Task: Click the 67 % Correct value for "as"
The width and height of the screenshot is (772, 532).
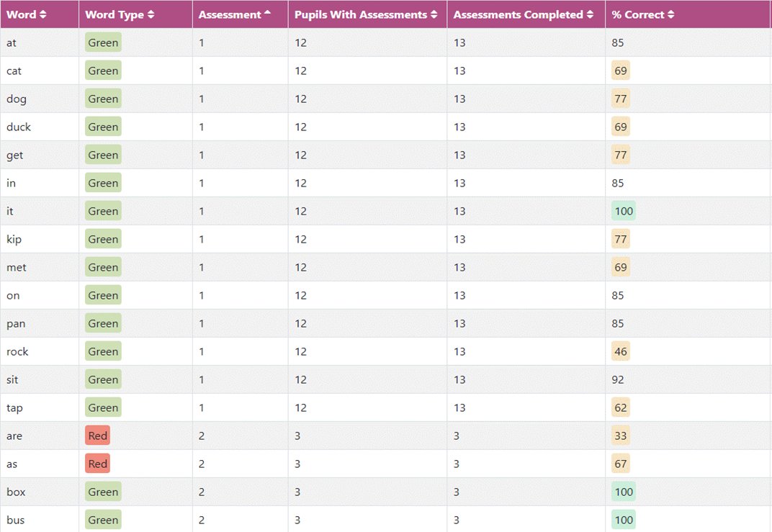Action: click(x=621, y=464)
